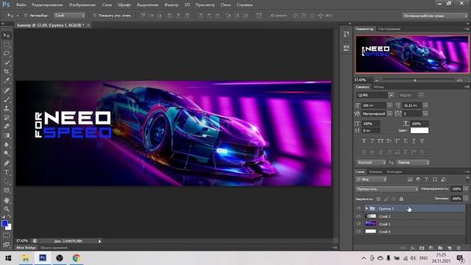Image resolution: width=471 pixels, height=265 pixels.
Task: Open the Пропустить blend mode dropdown
Action: pos(387,189)
